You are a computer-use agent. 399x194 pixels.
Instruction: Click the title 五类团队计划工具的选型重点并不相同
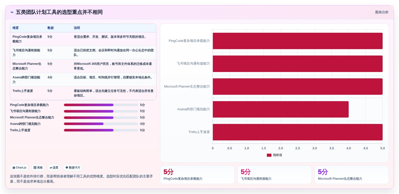click(59, 12)
